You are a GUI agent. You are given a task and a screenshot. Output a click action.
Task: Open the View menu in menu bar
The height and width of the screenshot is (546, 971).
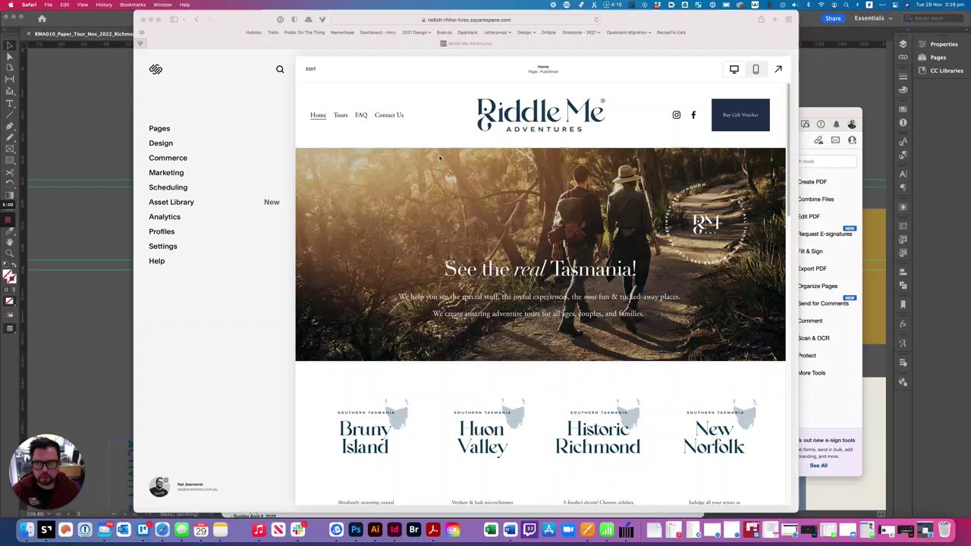(82, 5)
